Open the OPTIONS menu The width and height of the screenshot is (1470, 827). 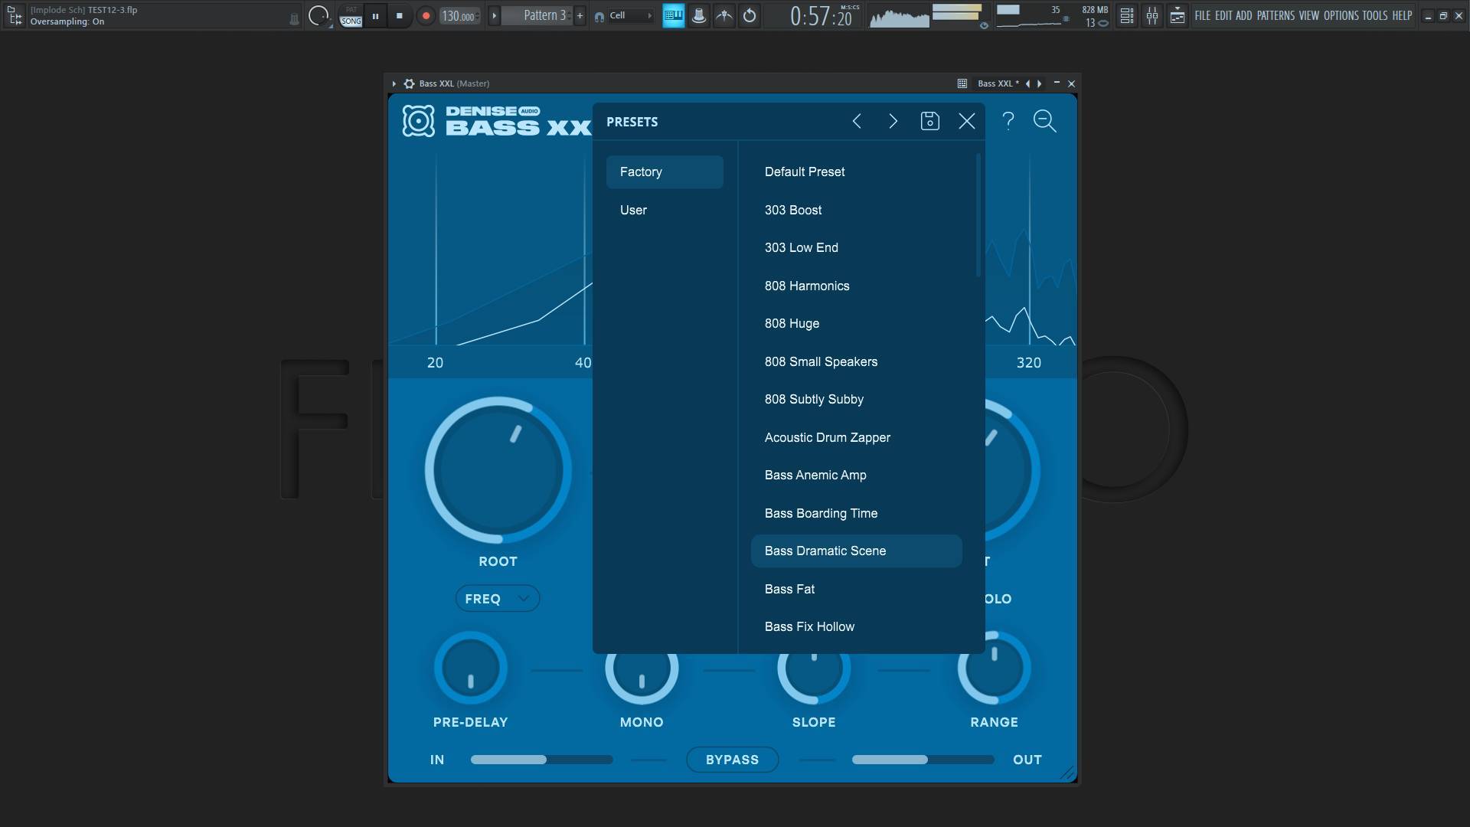1341,15
